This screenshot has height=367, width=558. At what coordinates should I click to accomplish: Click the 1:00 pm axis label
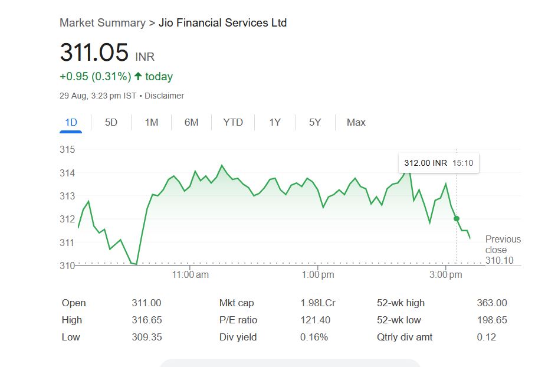click(x=318, y=275)
